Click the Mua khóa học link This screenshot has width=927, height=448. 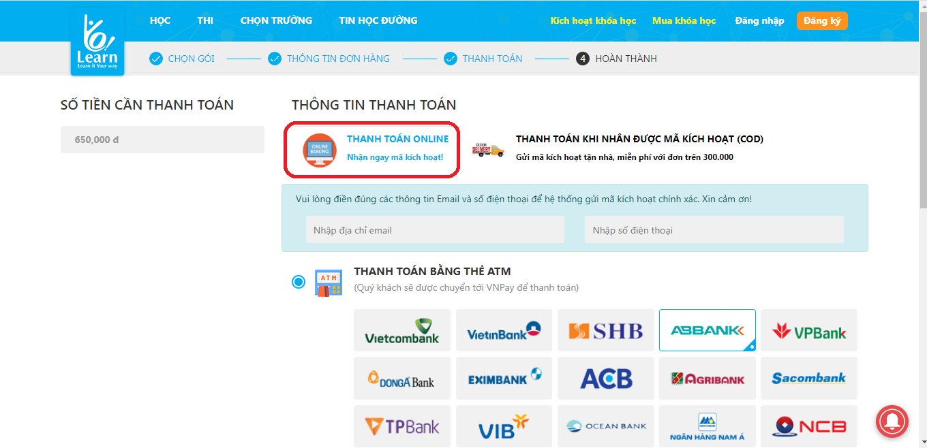(684, 21)
